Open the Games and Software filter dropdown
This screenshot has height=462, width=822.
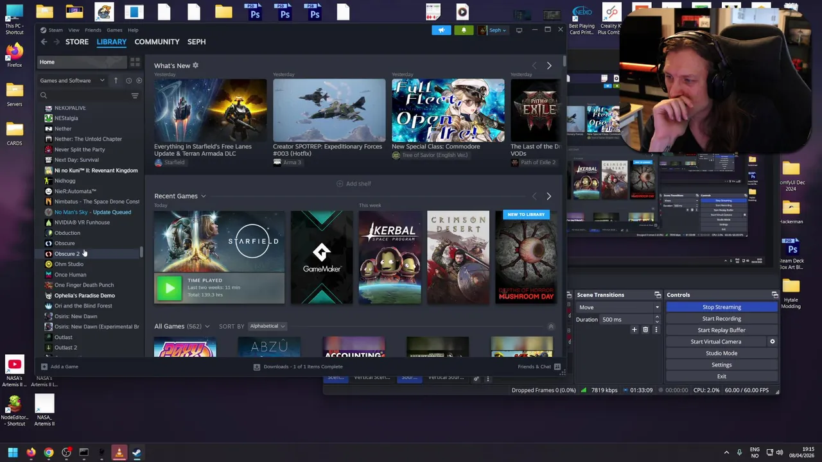[72, 80]
